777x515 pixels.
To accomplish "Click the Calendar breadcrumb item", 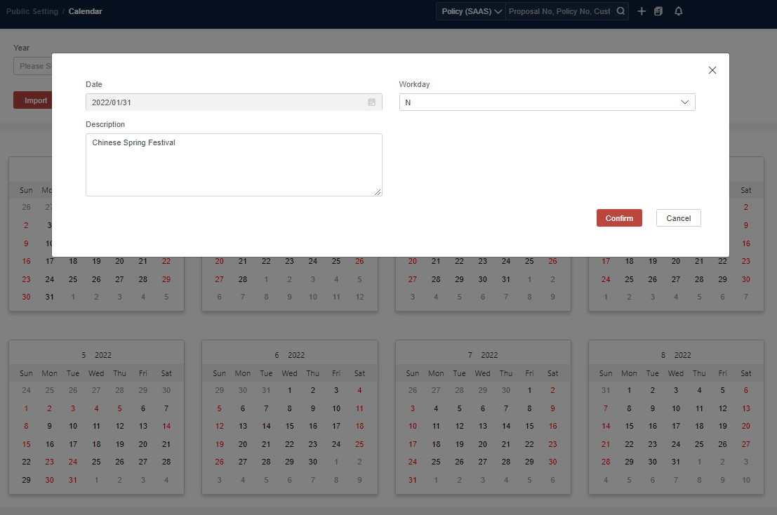I will click(85, 11).
